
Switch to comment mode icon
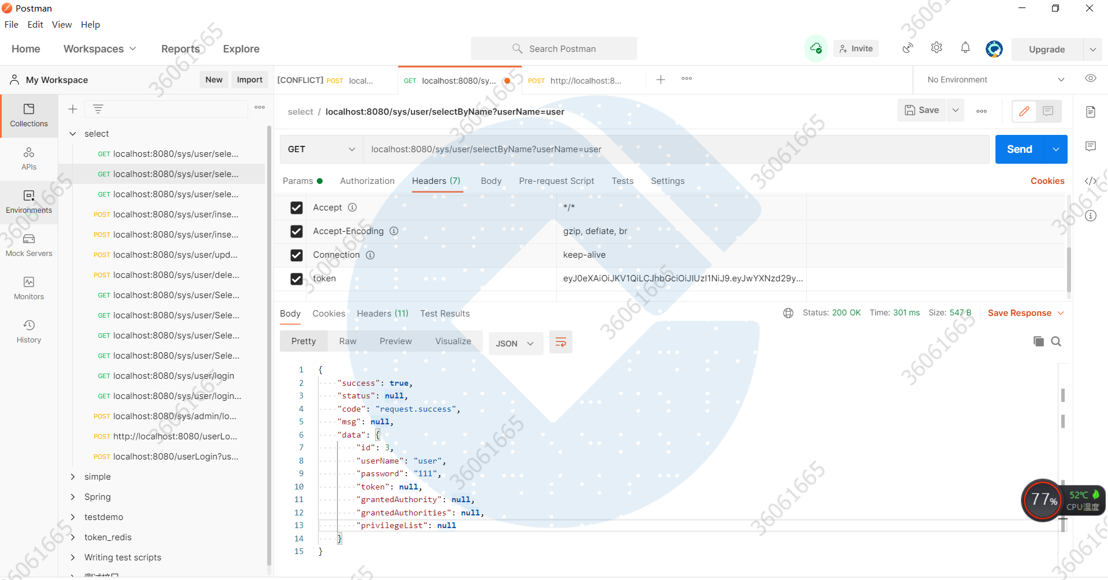coord(1048,111)
